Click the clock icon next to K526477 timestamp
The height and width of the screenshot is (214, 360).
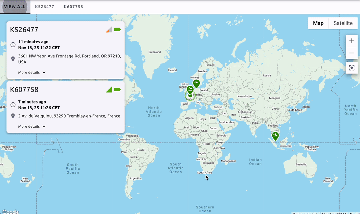tap(12, 44)
